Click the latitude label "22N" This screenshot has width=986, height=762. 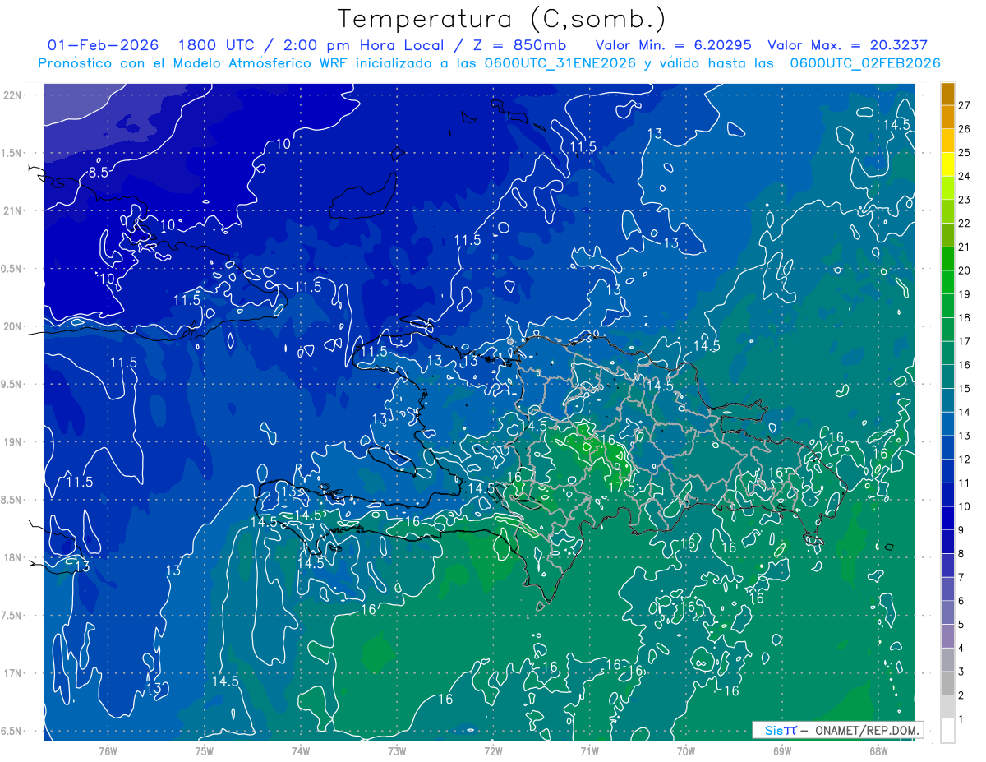click(x=12, y=95)
